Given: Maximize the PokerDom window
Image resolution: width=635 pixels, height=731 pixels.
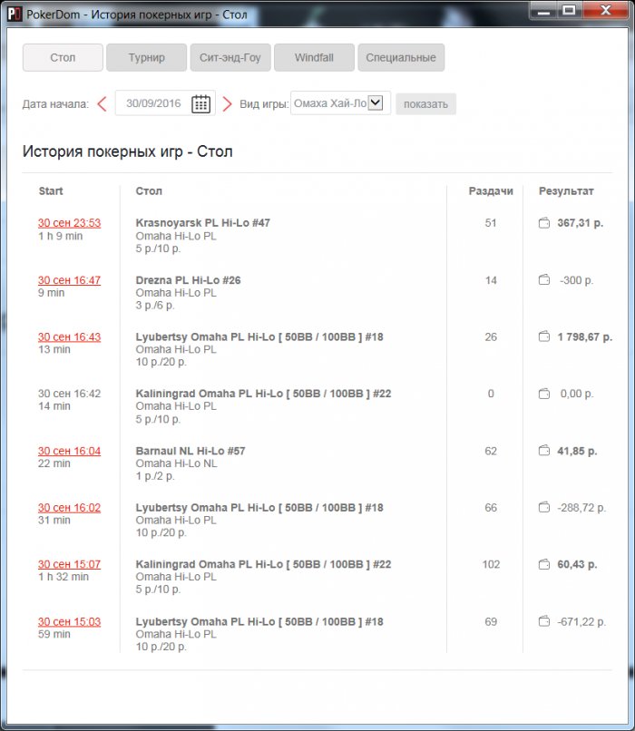Looking at the screenshot, I should coord(569,10).
